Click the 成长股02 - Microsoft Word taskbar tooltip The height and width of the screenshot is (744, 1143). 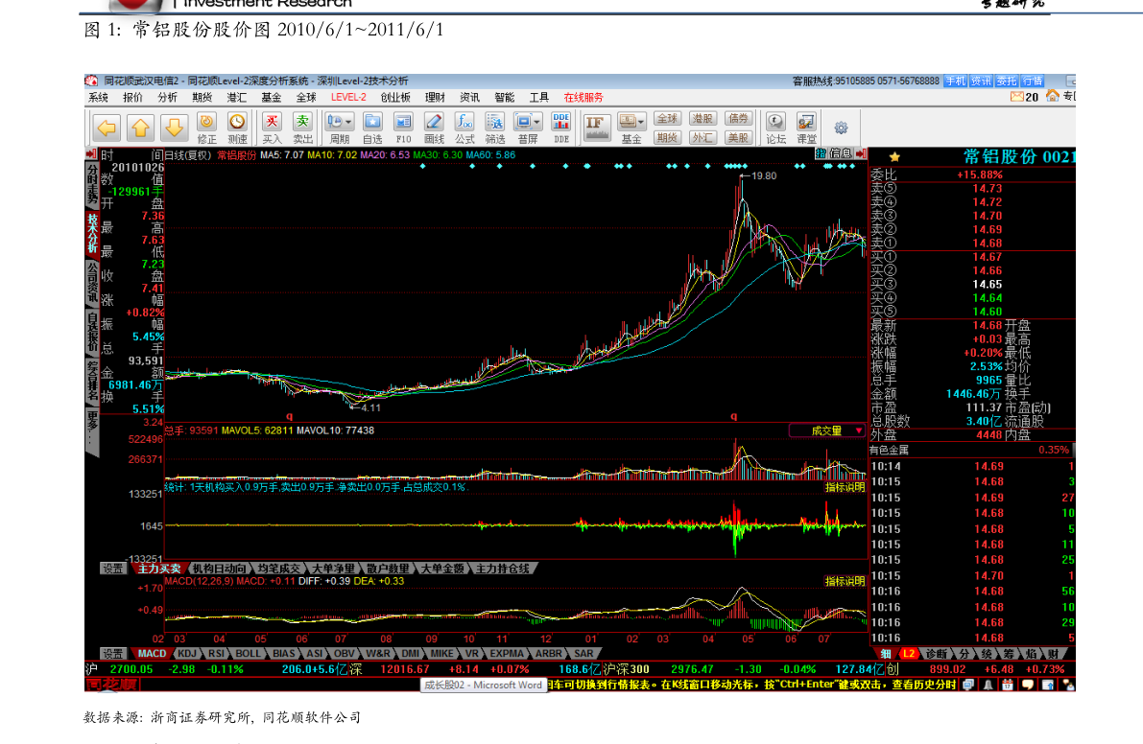(484, 685)
